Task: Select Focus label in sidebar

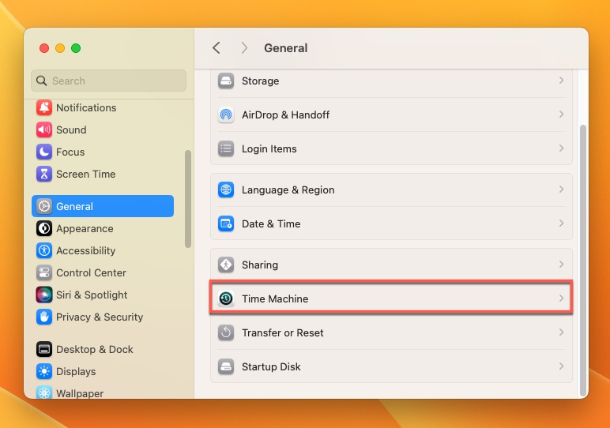Action: coord(70,152)
